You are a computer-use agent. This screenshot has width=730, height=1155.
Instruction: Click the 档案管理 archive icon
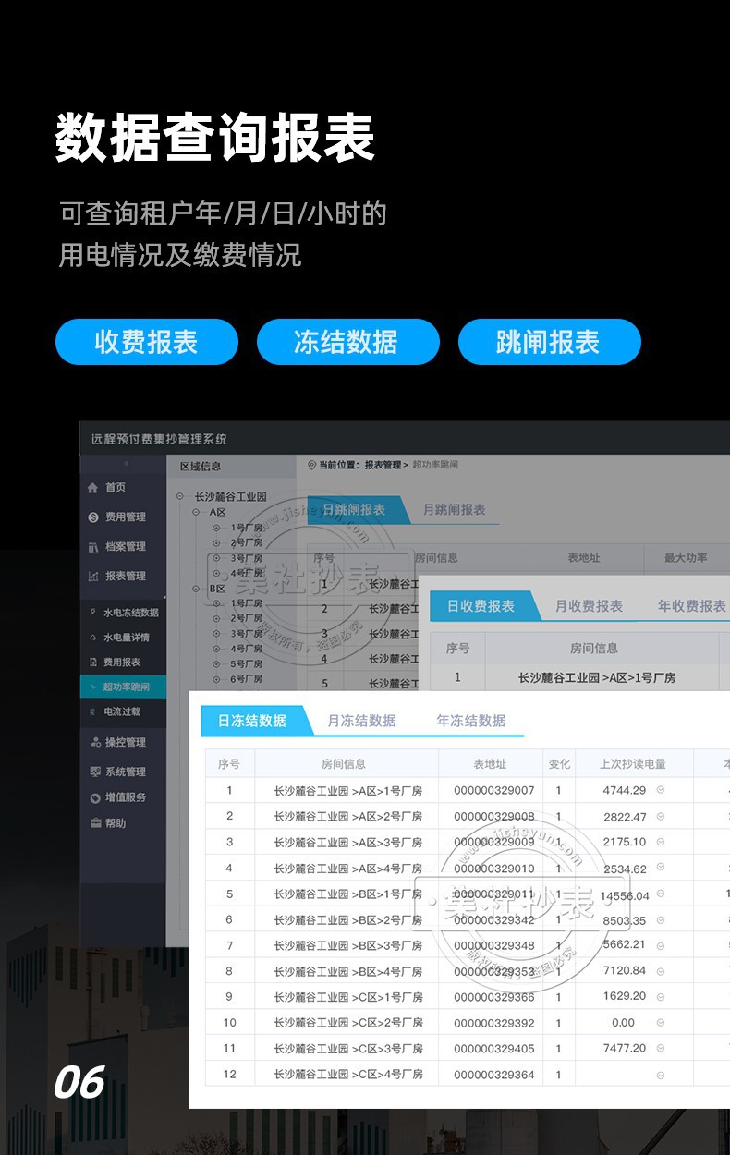(x=92, y=547)
